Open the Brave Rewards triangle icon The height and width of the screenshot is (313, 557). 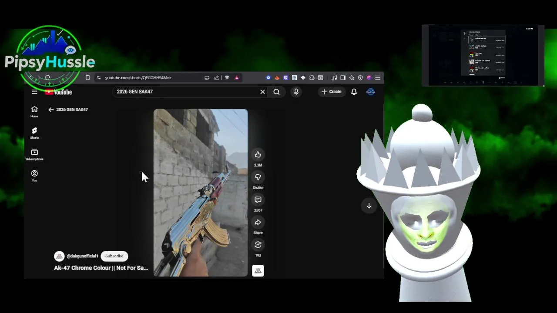click(x=236, y=78)
